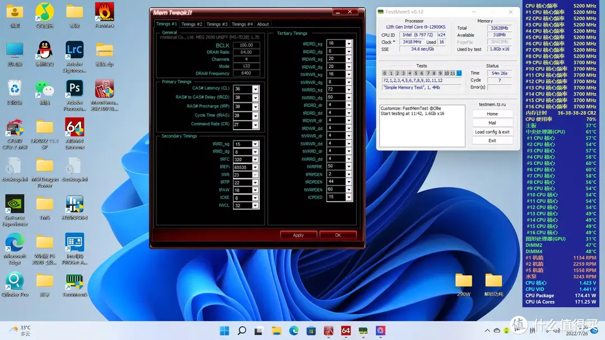
Task: Select the LR2022 11.1 SP folder
Action: pos(44,134)
